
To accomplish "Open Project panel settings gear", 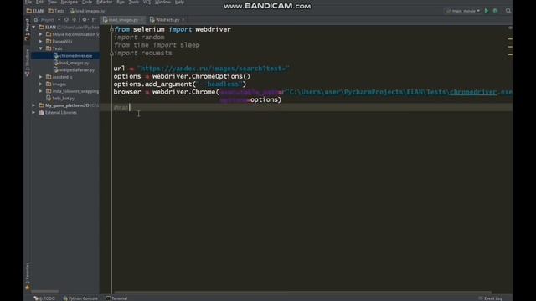I will [x=85, y=20].
